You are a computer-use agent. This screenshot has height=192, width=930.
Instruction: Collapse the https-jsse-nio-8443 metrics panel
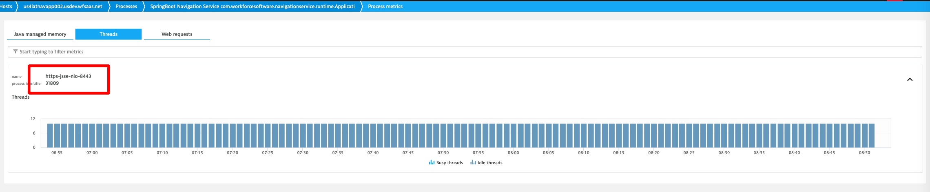point(909,79)
